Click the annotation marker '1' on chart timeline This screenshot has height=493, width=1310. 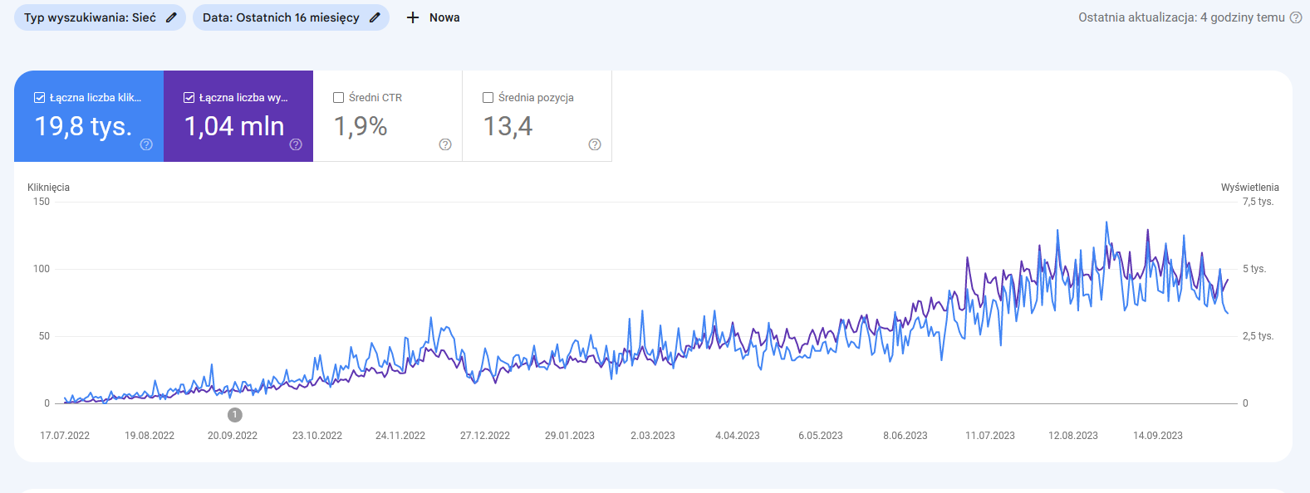(235, 415)
